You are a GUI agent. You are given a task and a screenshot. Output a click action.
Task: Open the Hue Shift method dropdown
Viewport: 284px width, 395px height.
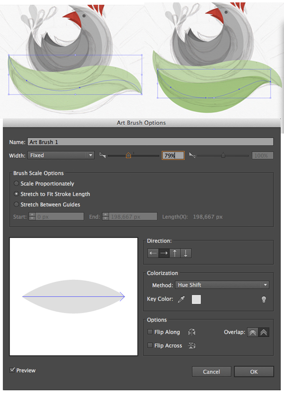tap(222, 285)
